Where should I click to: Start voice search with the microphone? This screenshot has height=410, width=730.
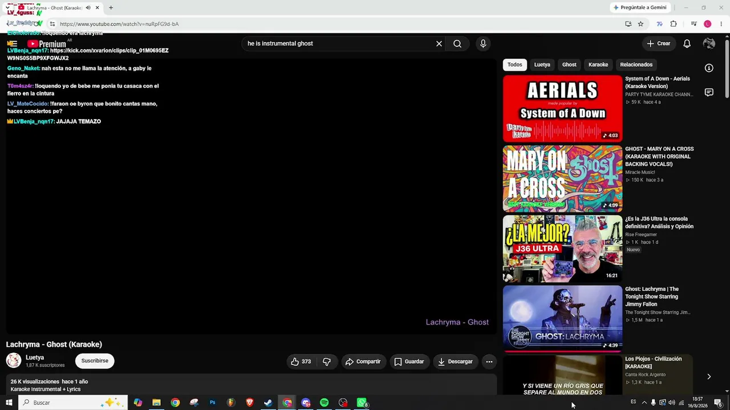(483, 43)
